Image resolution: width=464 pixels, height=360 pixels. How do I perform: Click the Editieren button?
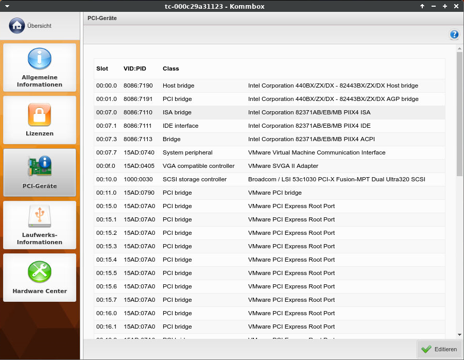[x=439, y=349]
